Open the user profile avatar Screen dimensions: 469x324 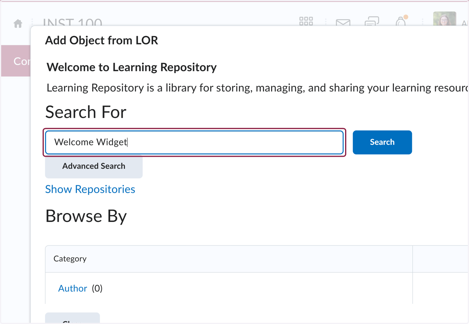(x=444, y=19)
